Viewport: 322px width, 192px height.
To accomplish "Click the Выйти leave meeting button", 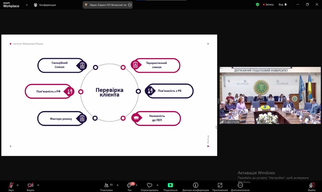I will coord(311,185).
